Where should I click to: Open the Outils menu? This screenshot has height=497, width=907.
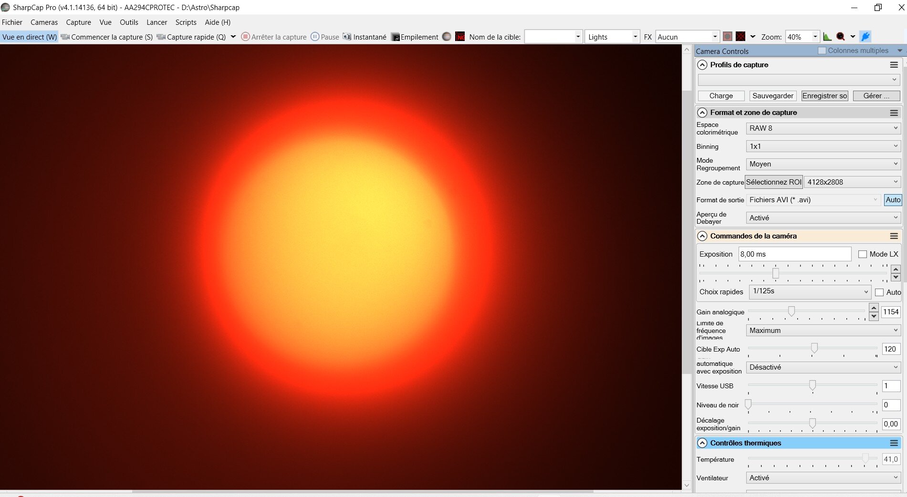click(x=129, y=22)
